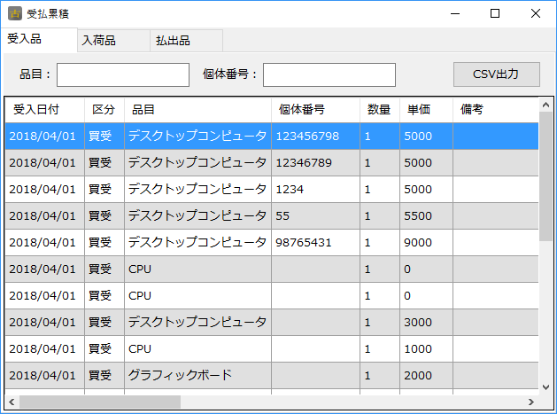Sort table by 単価 column header
557x414 pixels.
[x=418, y=110]
